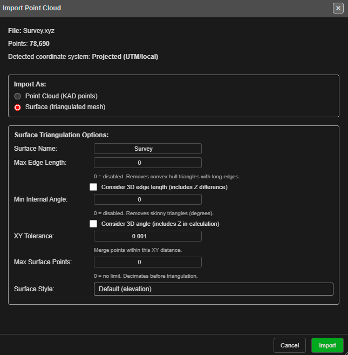This screenshot has height=355, width=348.
Task: Click the Projected (UTM/local) coordinate system text
Action: point(125,57)
